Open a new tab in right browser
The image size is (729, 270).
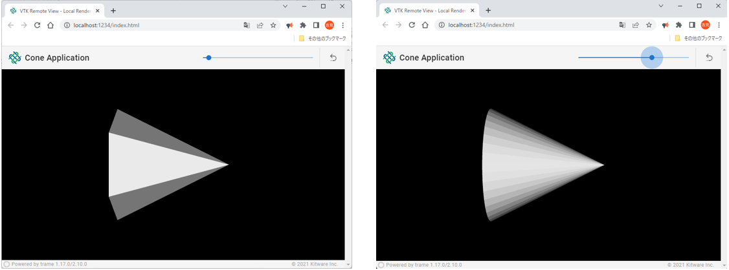pyautogui.click(x=488, y=10)
